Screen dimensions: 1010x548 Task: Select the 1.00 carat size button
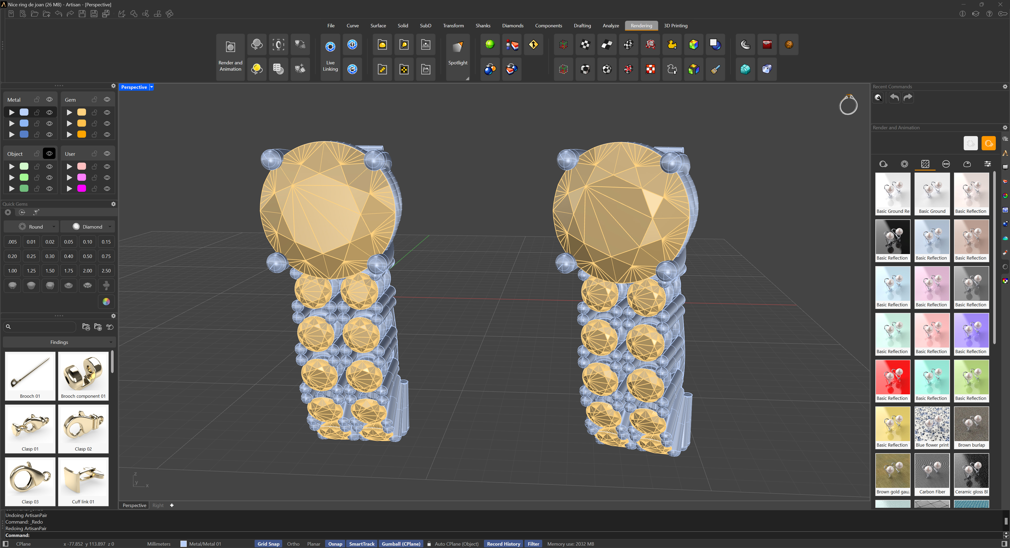coord(13,271)
